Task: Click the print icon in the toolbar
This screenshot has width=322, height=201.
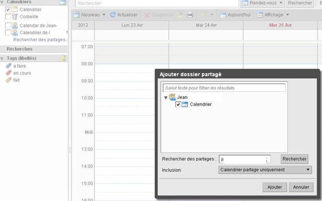Action: [190, 15]
